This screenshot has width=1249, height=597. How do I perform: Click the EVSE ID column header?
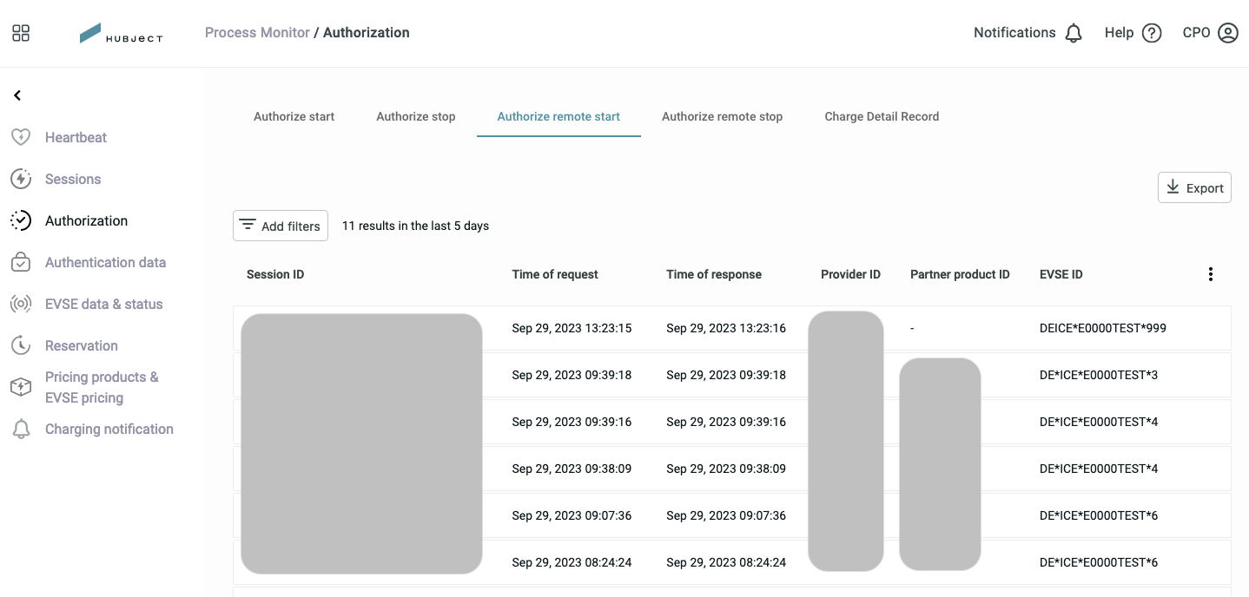click(1061, 274)
